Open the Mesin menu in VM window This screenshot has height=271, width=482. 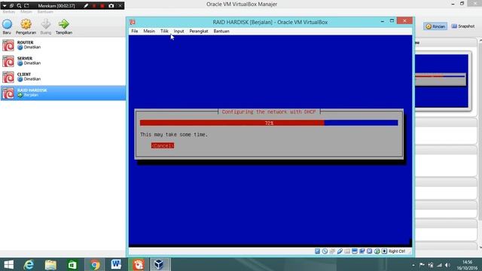pyautogui.click(x=149, y=31)
